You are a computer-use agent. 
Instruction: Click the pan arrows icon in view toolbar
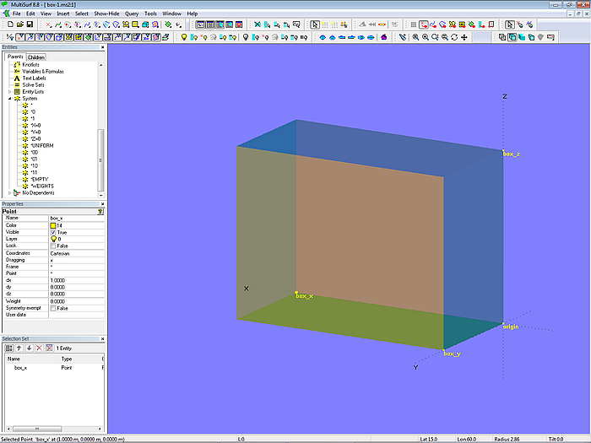coord(464,37)
